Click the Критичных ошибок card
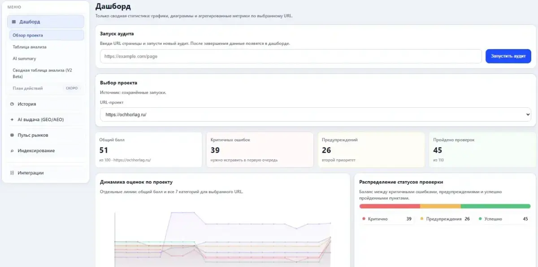 260,150
